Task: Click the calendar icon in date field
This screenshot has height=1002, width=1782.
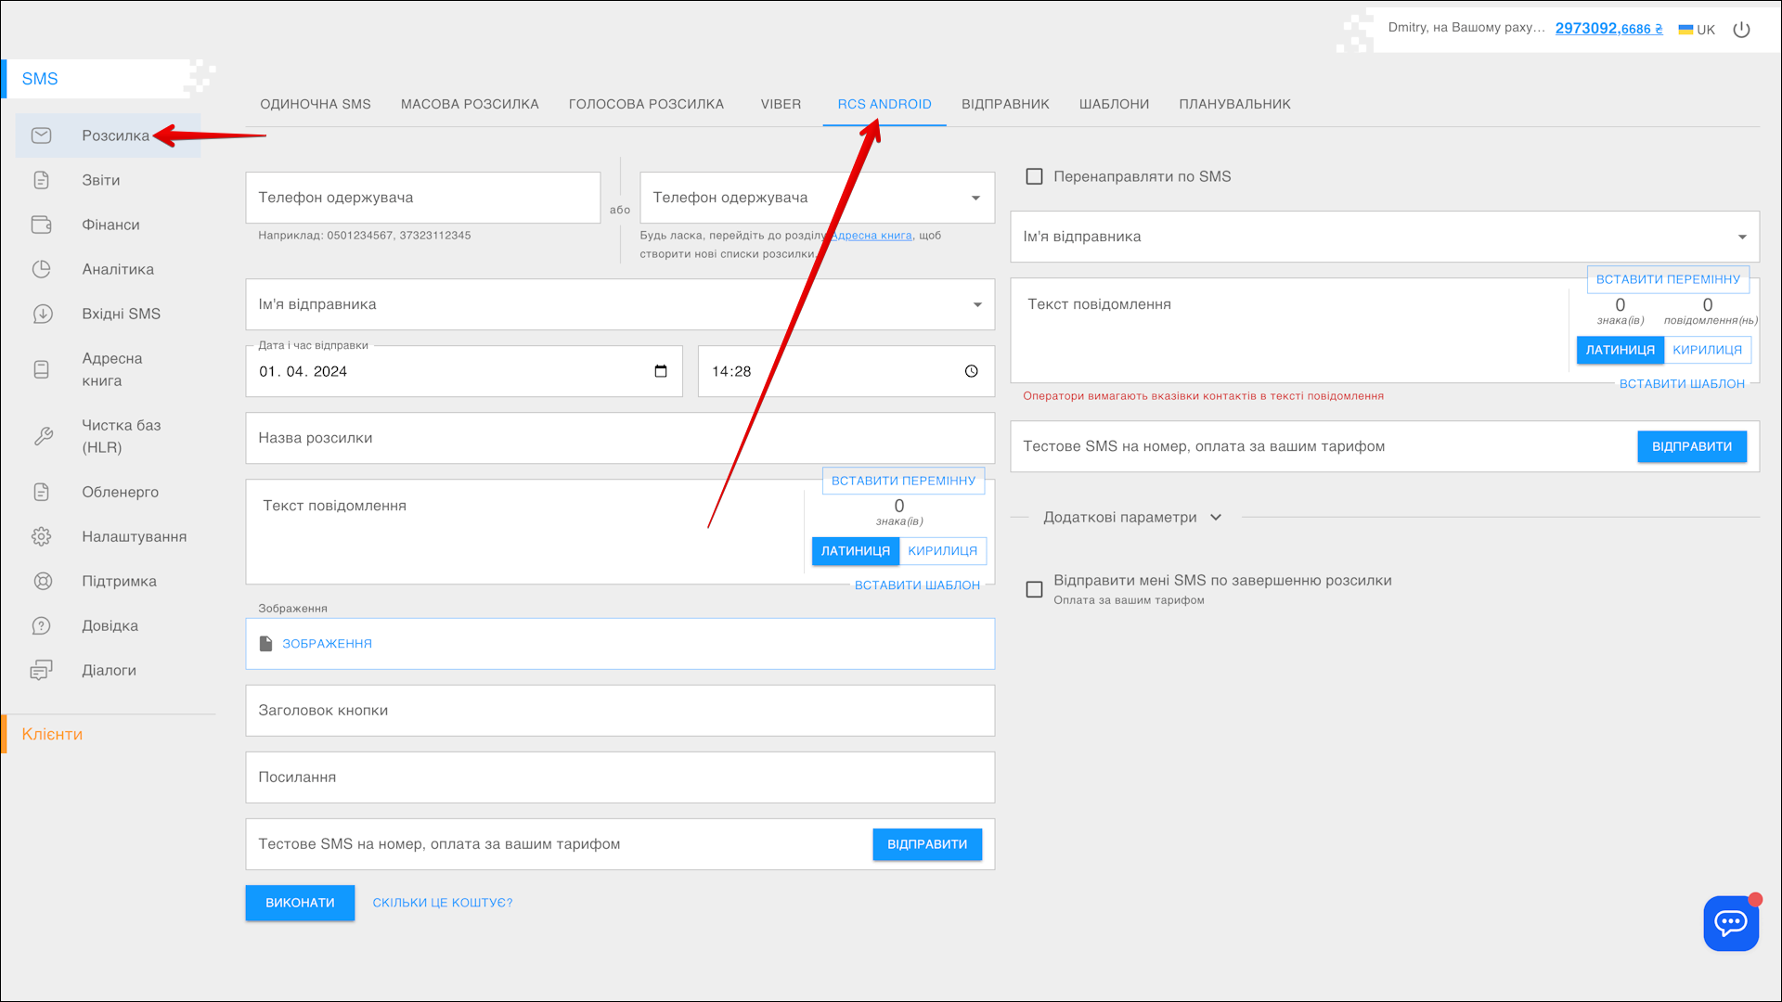Action: pos(661,371)
